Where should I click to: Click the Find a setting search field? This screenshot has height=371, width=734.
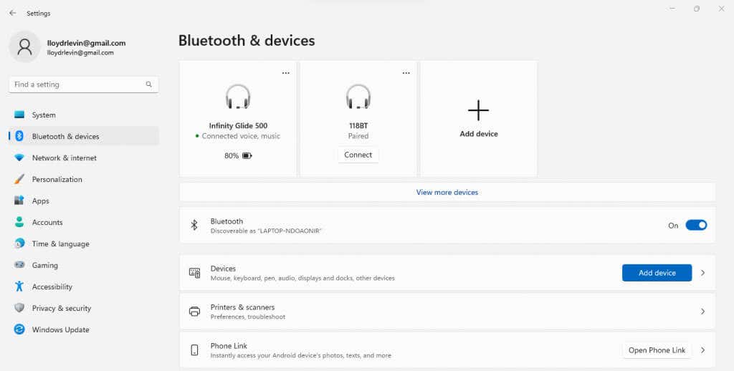click(83, 85)
